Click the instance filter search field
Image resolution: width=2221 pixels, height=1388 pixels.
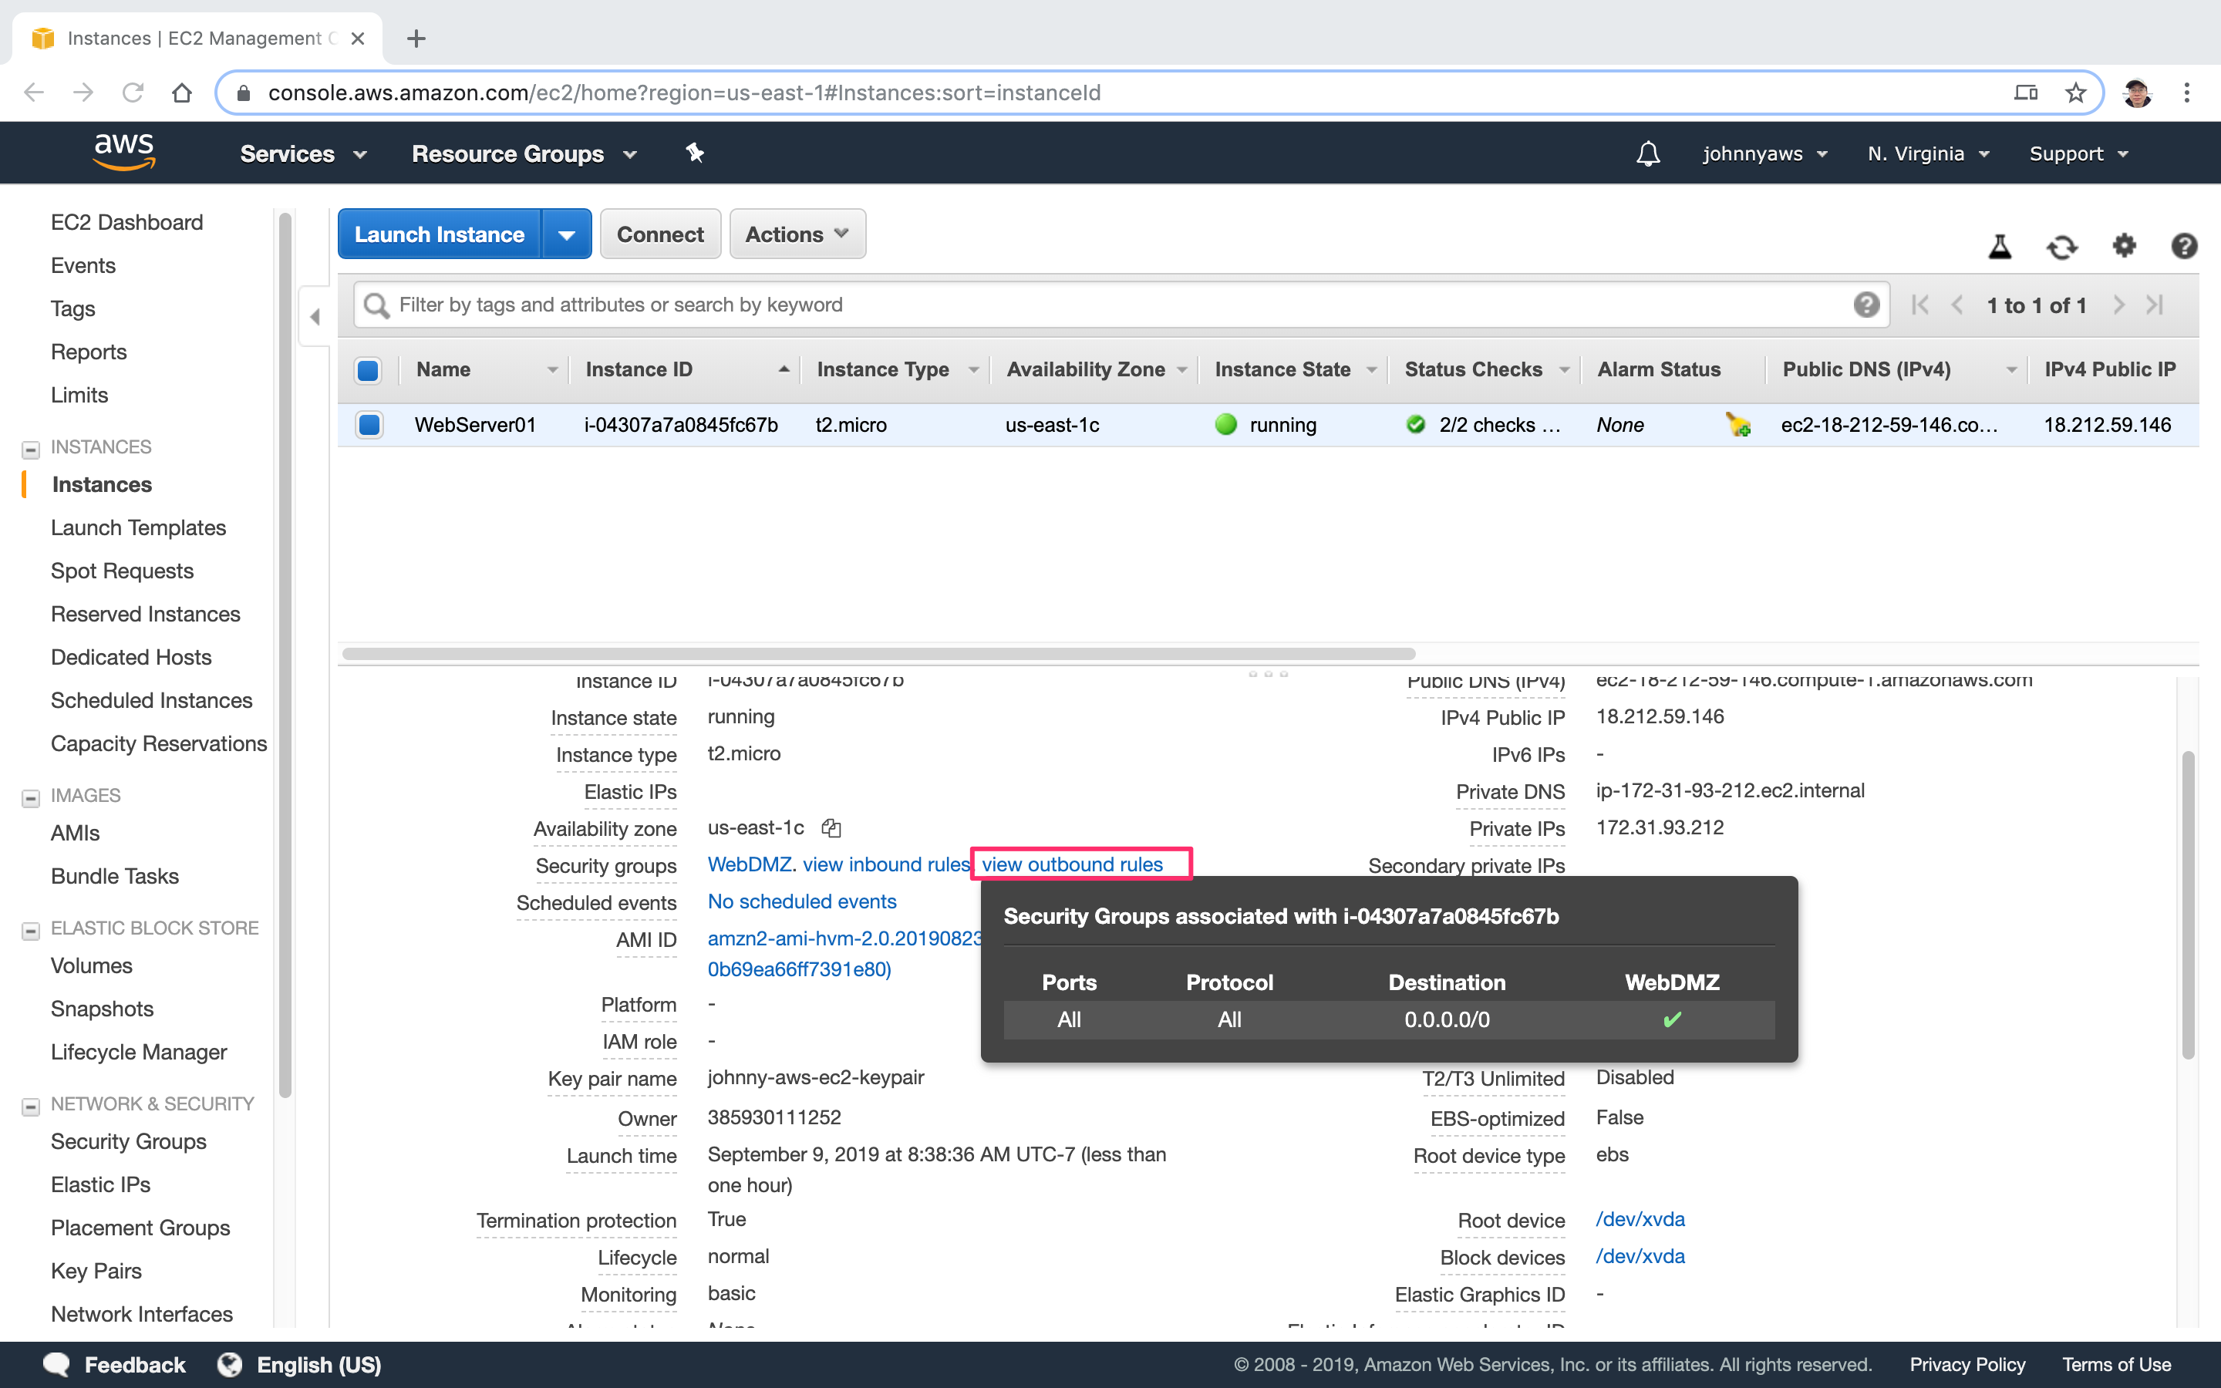click(x=1121, y=305)
